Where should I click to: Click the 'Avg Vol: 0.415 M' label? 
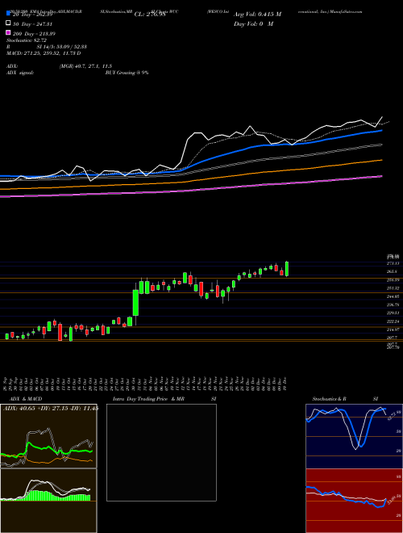(x=257, y=15)
